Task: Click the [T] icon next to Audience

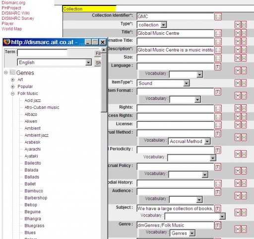Action: point(218,192)
